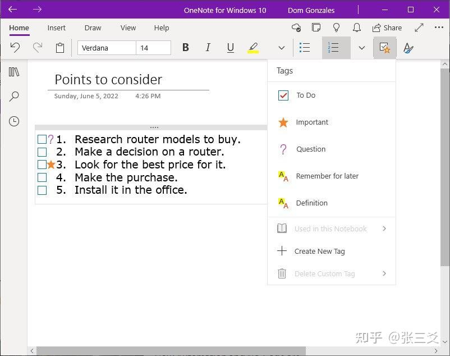Screen dimensions: 450x356
Task: Toggle the To Do tag in the Tags panel
Action: click(x=306, y=95)
